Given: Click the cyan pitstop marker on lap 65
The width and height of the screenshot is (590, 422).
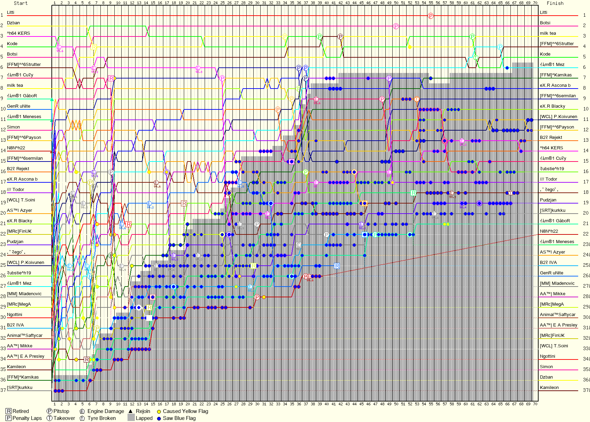Looking at the screenshot, I should click(500, 47).
